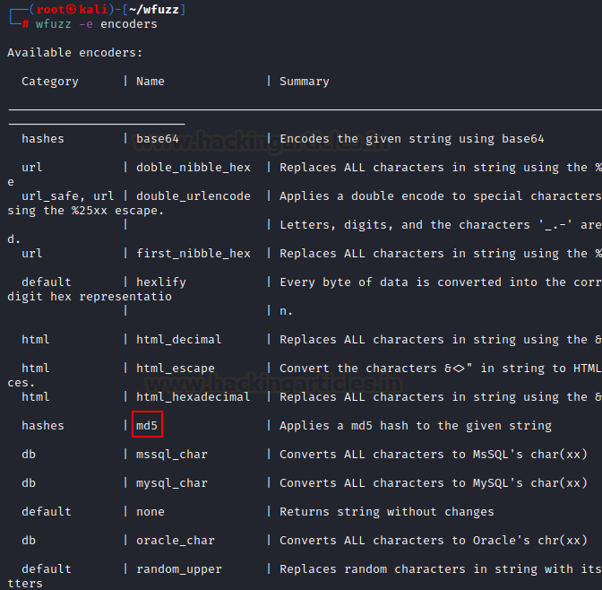Click the double_urlencode encoder name
The image size is (602, 590).
pos(193,196)
